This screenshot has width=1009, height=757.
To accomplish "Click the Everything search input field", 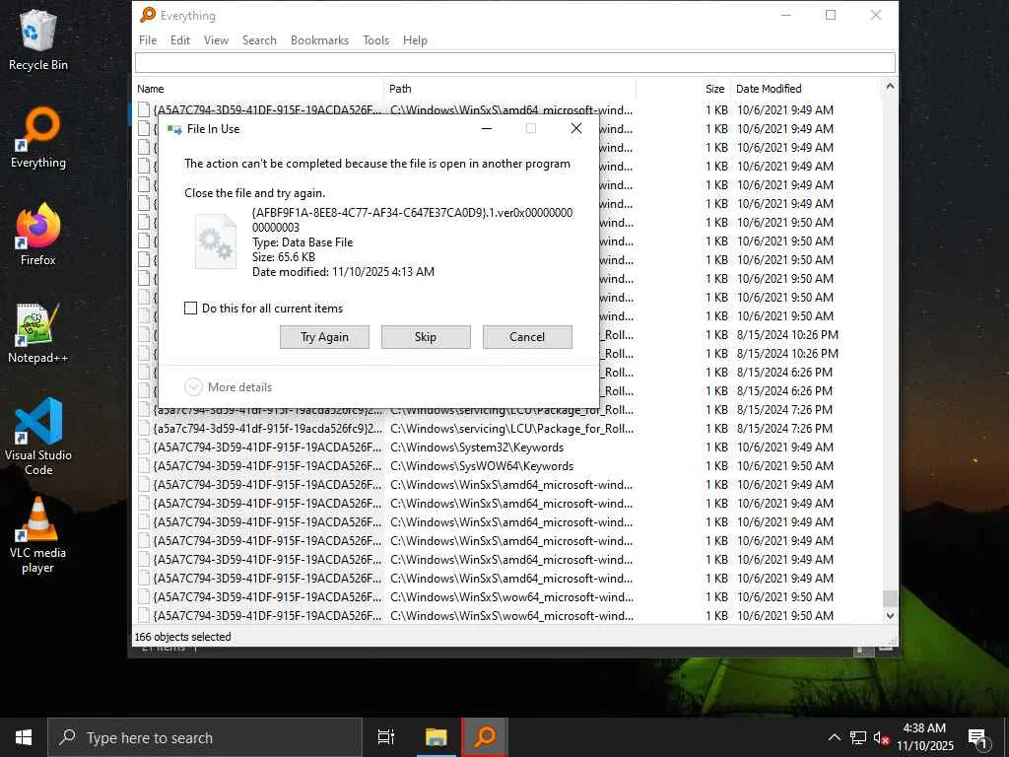I will click(514, 62).
